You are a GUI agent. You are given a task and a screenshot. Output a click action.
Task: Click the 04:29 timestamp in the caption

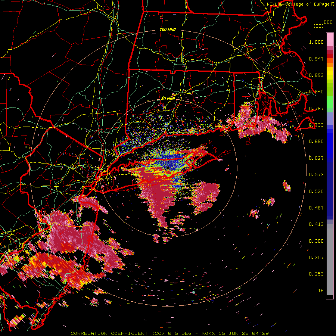(260, 333)
